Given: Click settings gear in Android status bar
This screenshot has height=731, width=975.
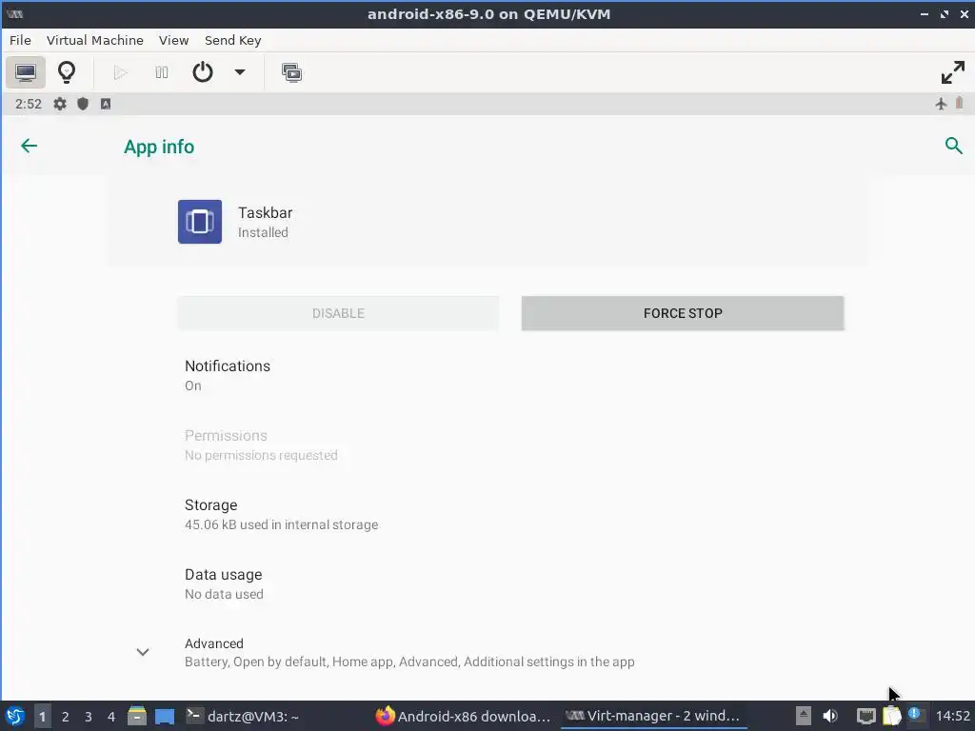Looking at the screenshot, I should (60, 104).
